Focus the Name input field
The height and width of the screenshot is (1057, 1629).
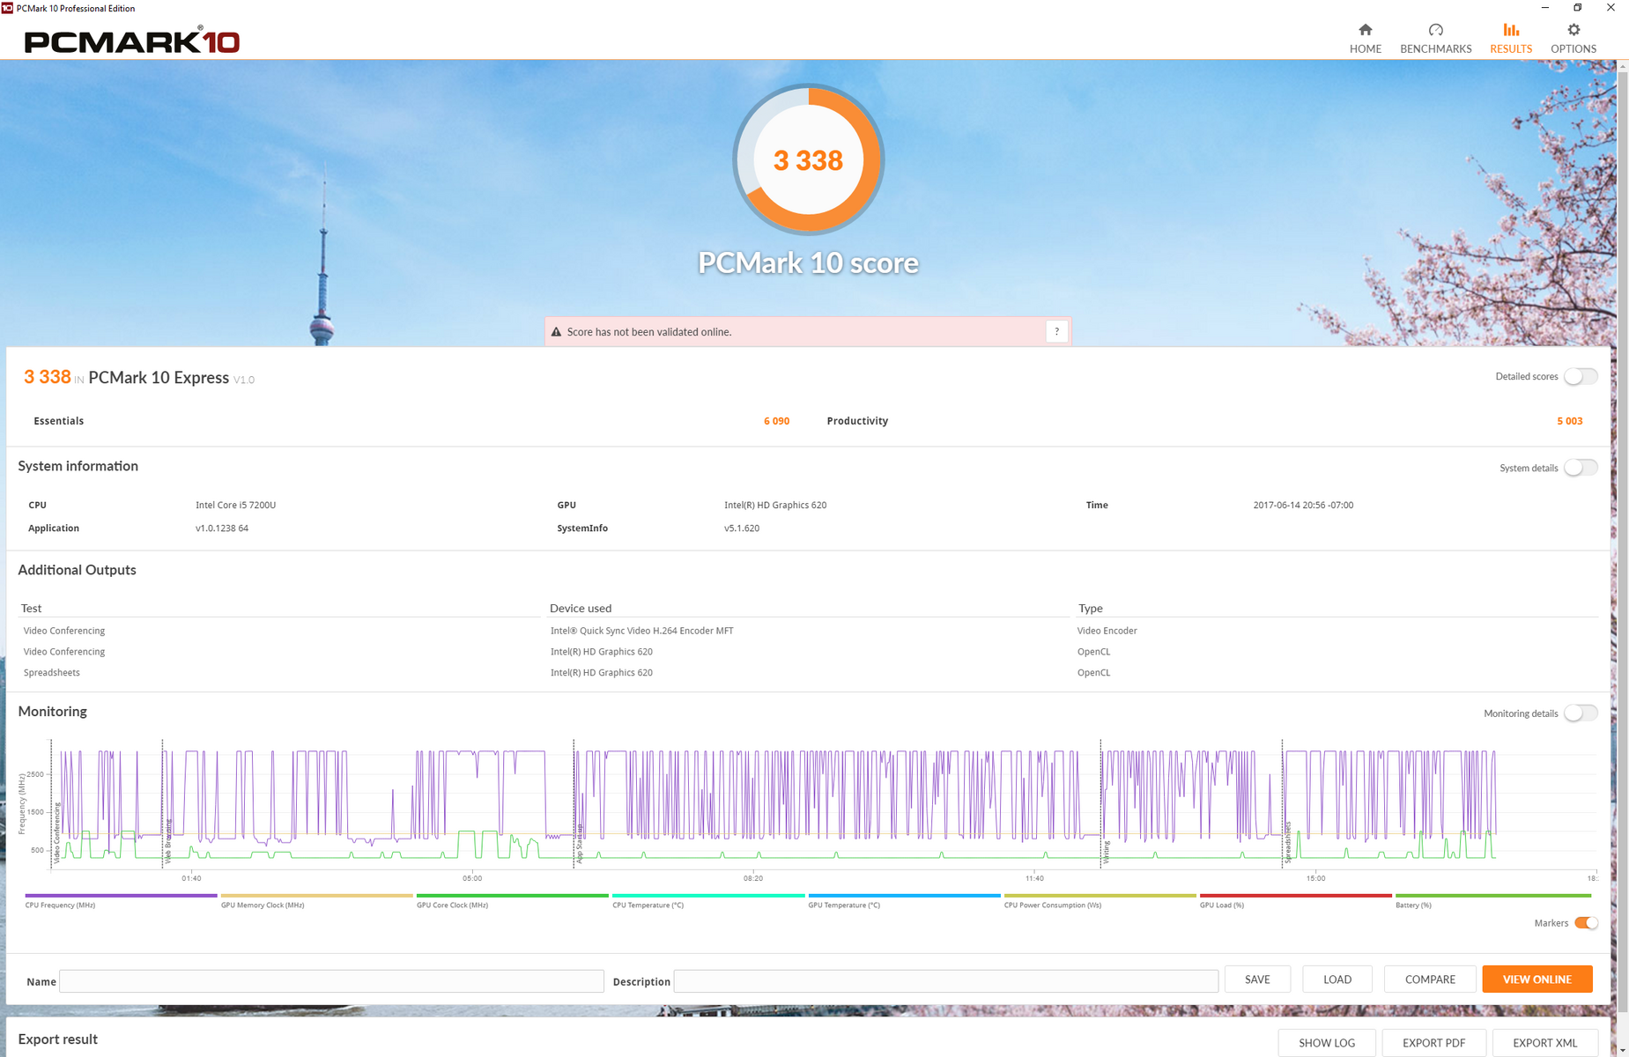pyautogui.click(x=331, y=981)
